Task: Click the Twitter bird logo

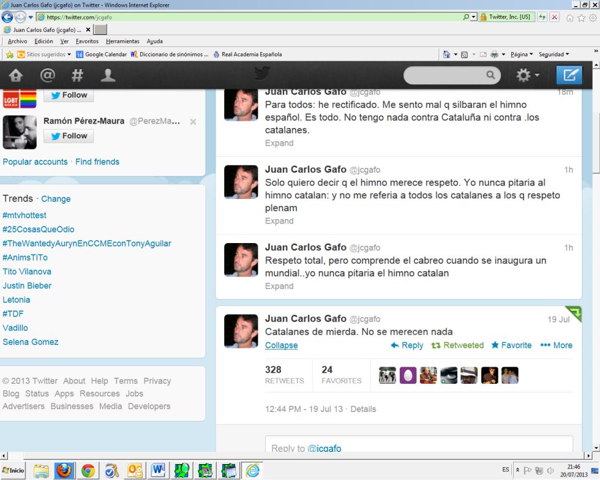Action: pos(262,73)
